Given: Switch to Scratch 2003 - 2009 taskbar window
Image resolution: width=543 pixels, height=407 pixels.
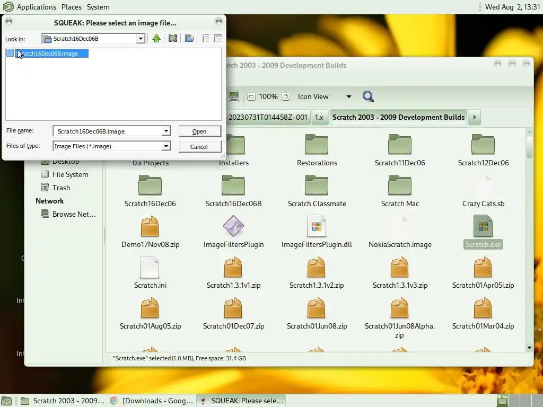Looking at the screenshot, I should click(63, 401).
